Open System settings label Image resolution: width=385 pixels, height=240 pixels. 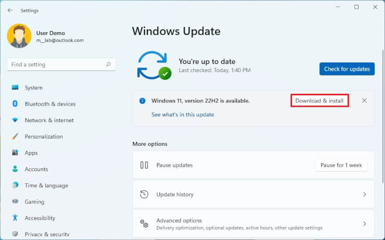[34, 88]
